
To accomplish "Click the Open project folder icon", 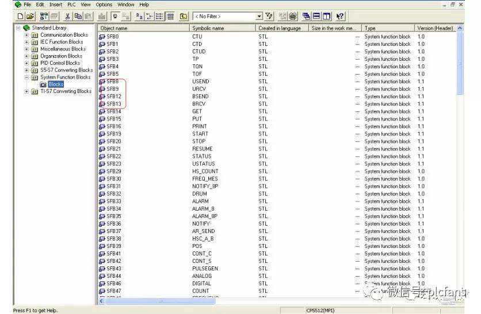I will tap(30, 17).
